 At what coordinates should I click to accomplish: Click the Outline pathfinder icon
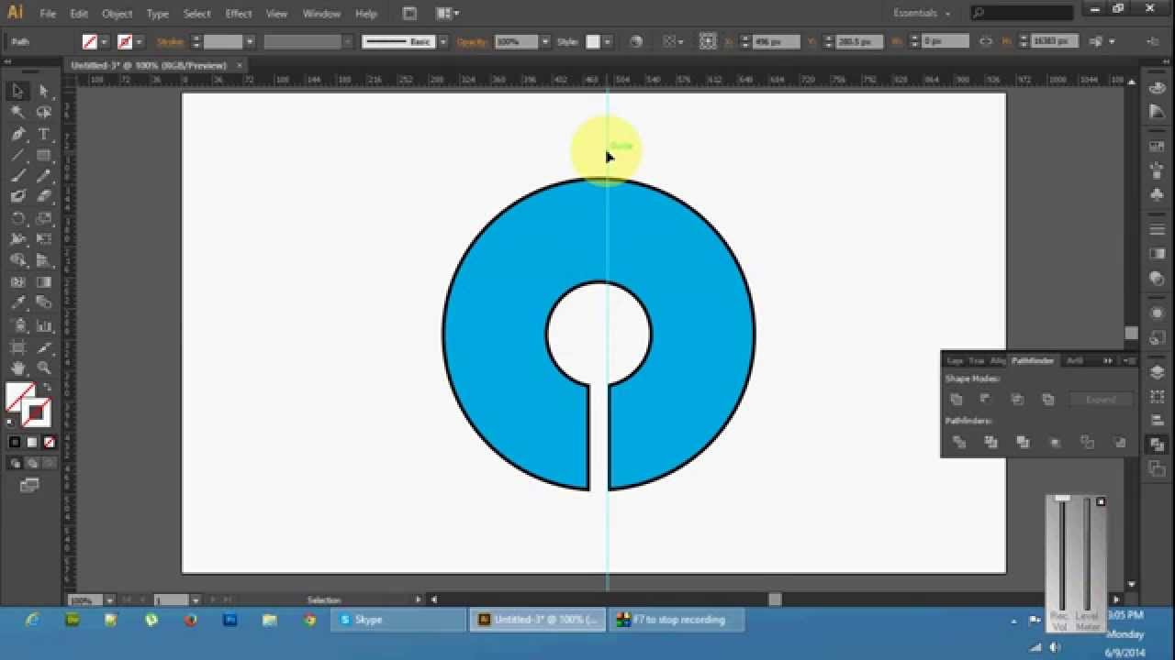(1087, 442)
